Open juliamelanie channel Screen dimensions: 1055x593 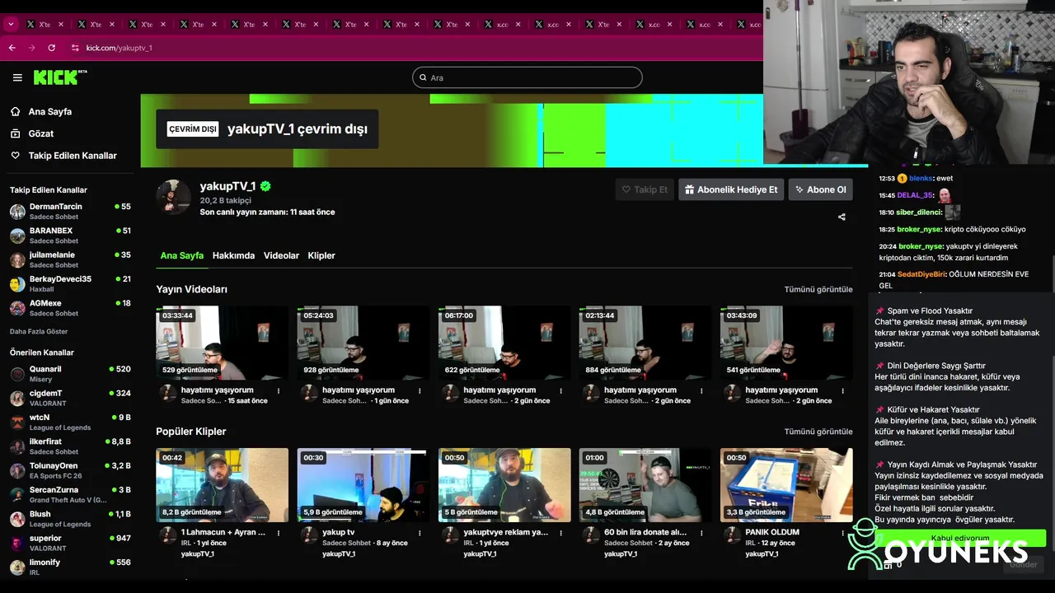[70, 259]
